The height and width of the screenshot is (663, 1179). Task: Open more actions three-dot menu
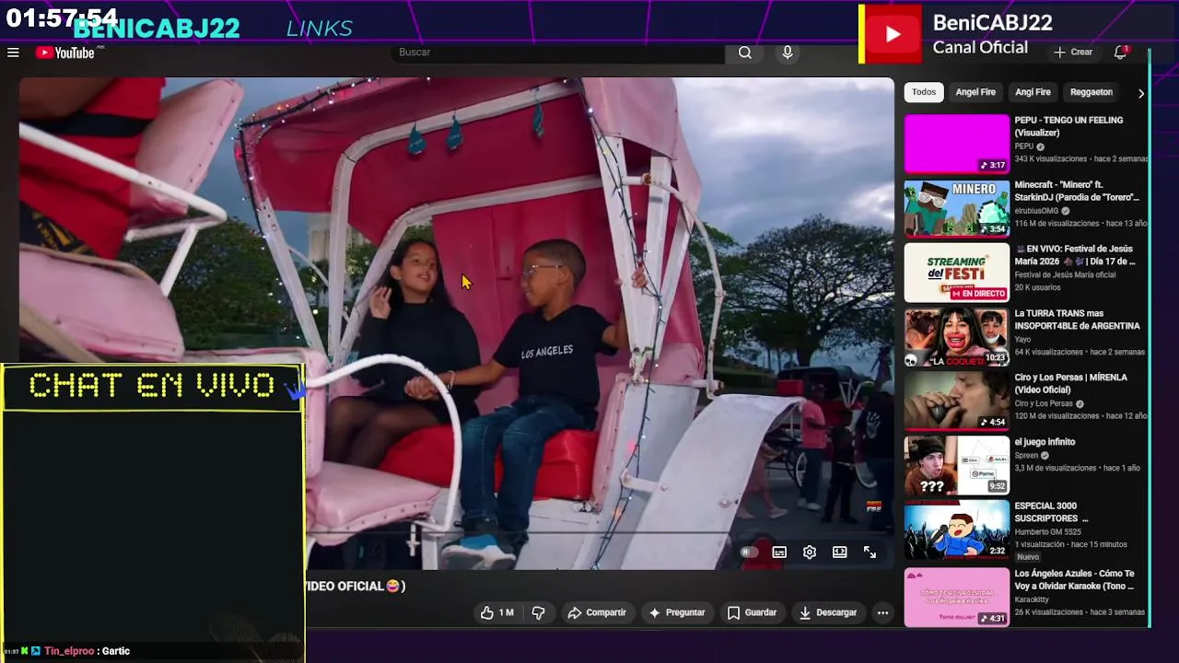pyautogui.click(x=882, y=612)
